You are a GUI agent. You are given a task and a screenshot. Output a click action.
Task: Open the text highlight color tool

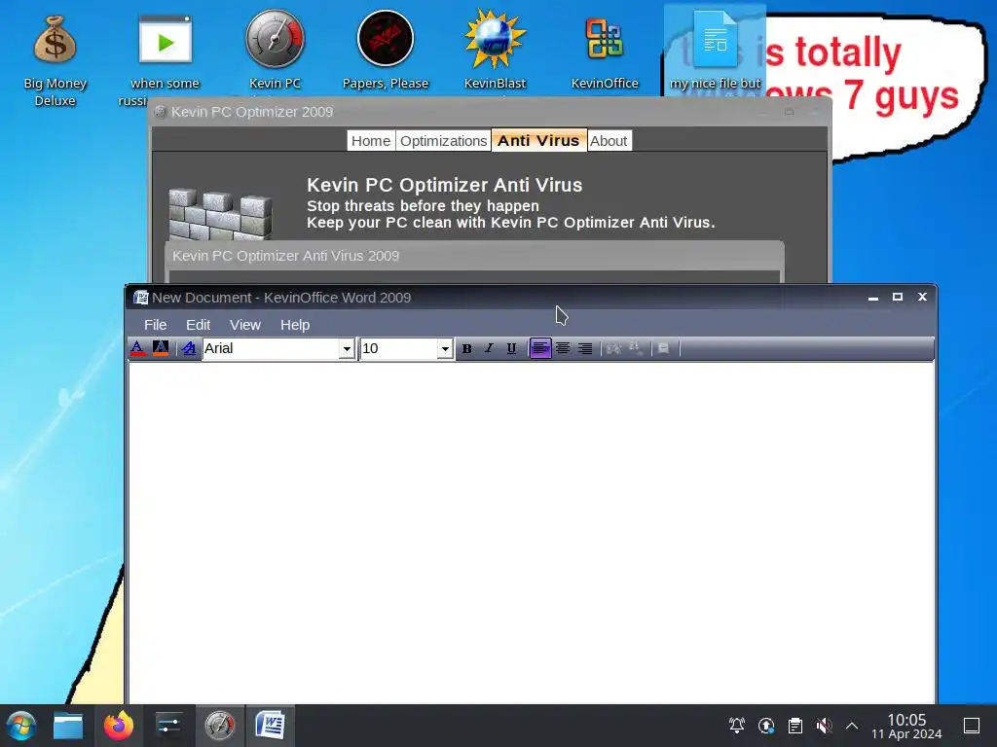coord(161,348)
